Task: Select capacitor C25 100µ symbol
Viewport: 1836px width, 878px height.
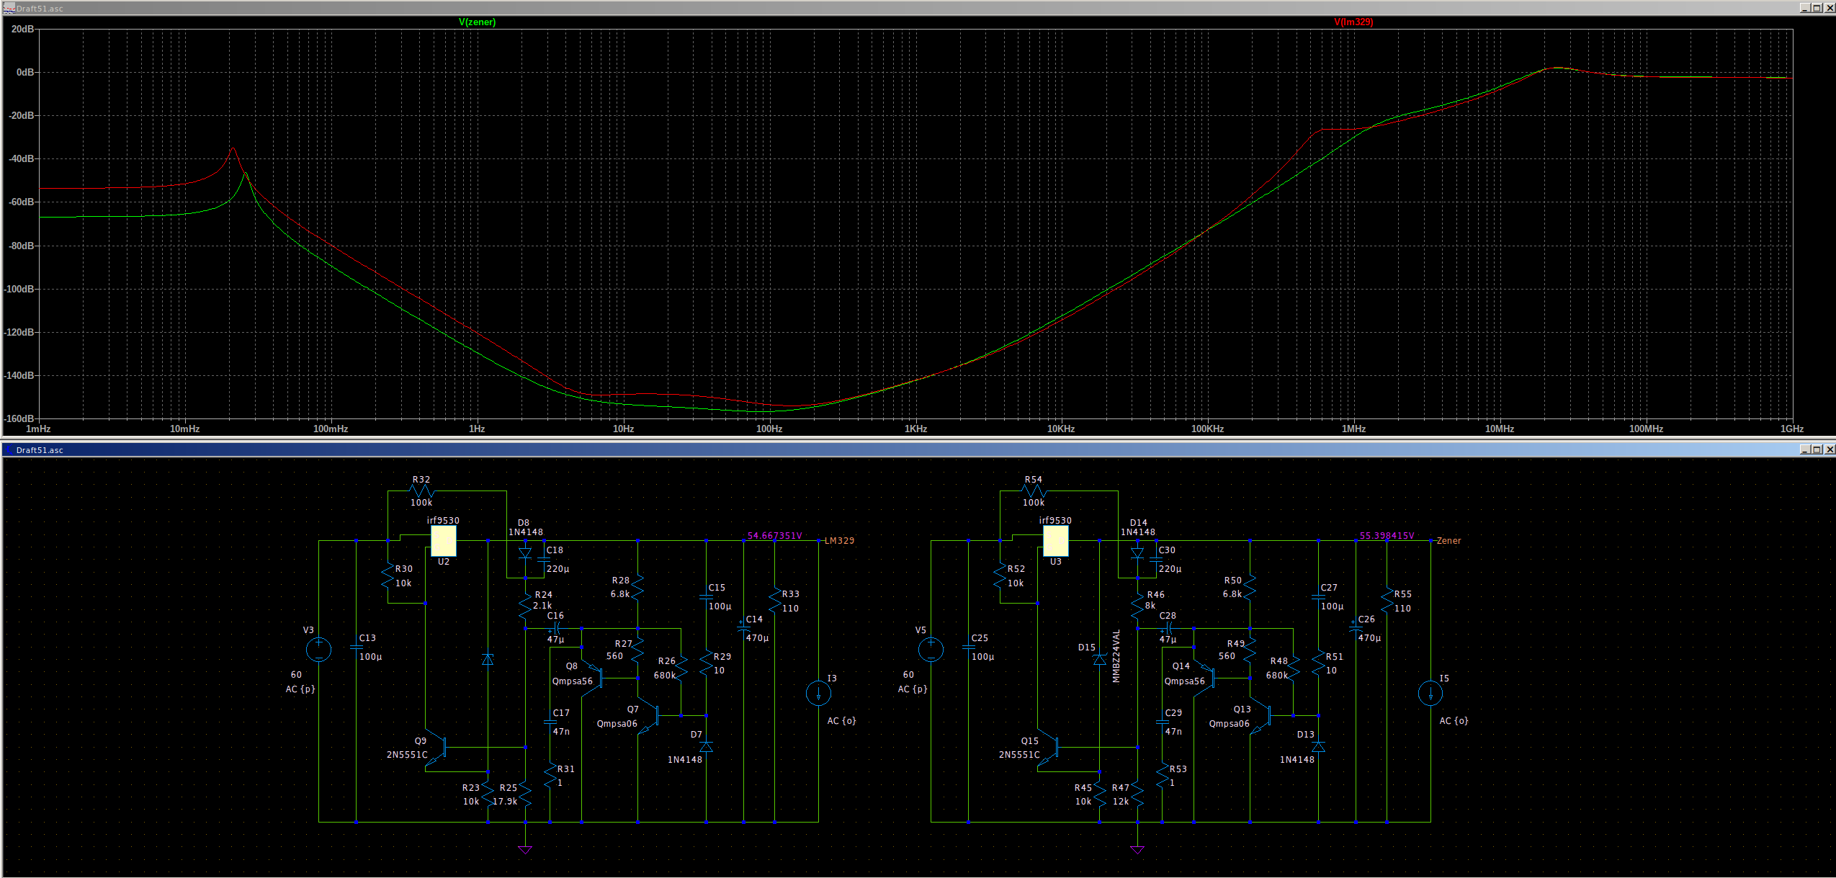Action: click(968, 648)
